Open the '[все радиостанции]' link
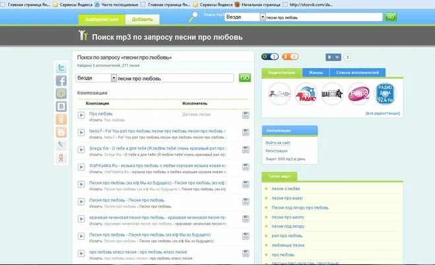 pos(383,113)
